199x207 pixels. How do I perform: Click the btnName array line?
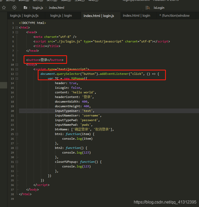click(84, 129)
